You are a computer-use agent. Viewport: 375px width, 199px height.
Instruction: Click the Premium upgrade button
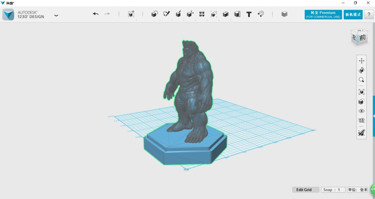pos(323,15)
